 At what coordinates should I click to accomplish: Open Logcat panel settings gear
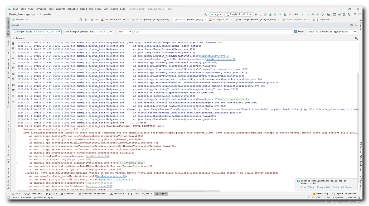pyautogui.click(x=351, y=25)
